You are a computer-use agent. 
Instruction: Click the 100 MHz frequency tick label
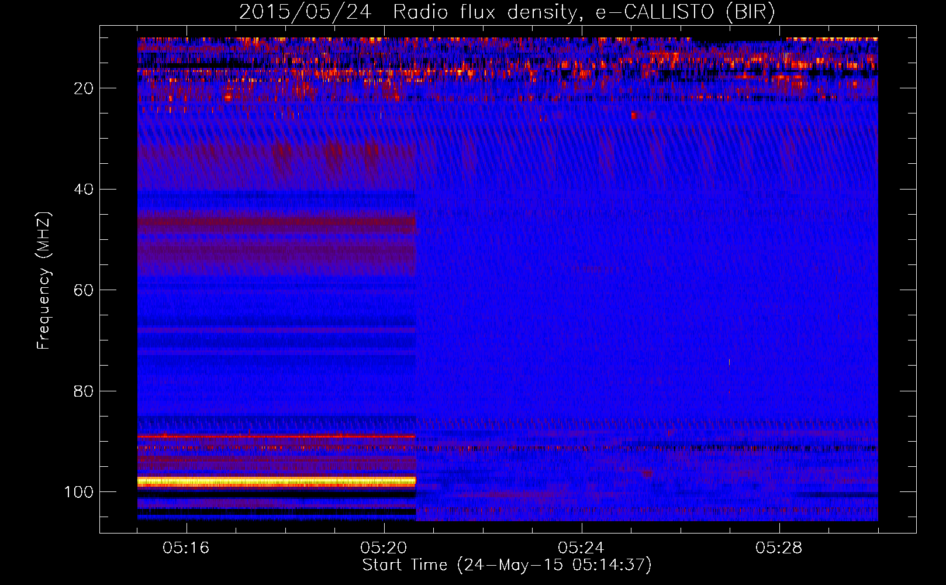(x=79, y=492)
